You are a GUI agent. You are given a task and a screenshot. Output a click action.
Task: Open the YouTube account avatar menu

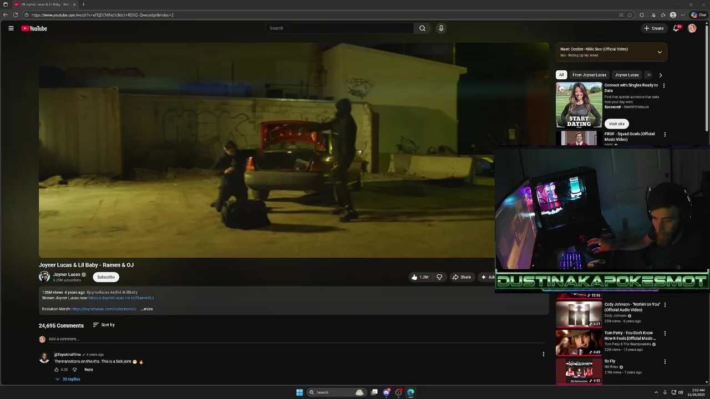click(x=692, y=28)
